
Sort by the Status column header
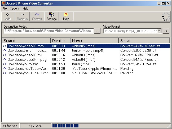pyautogui.click(x=144, y=41)
